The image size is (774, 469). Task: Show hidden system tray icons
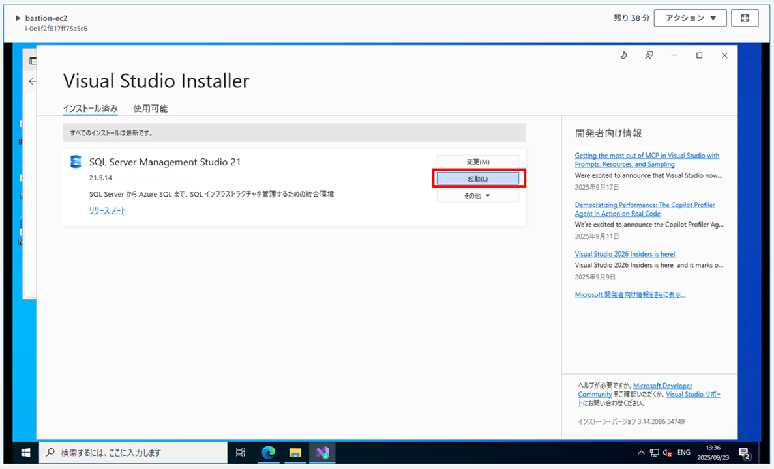tap(641, 452)
